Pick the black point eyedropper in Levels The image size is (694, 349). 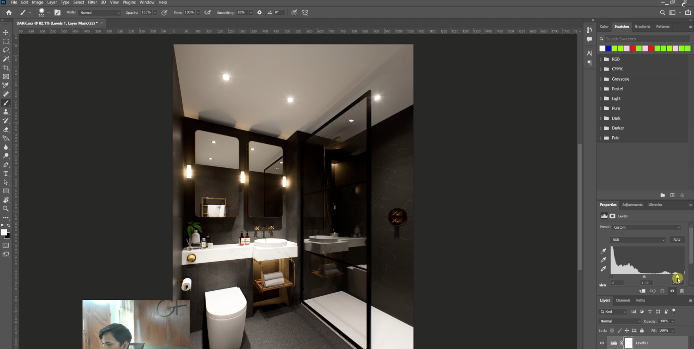point(604,251)
